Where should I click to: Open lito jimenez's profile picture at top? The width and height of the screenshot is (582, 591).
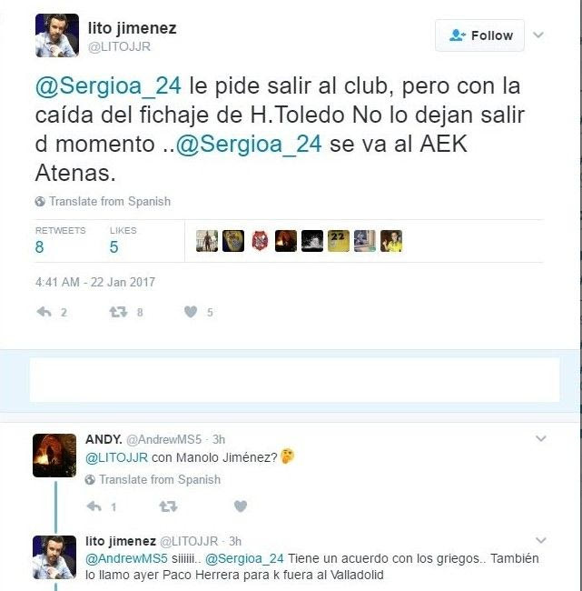(57, 35)
